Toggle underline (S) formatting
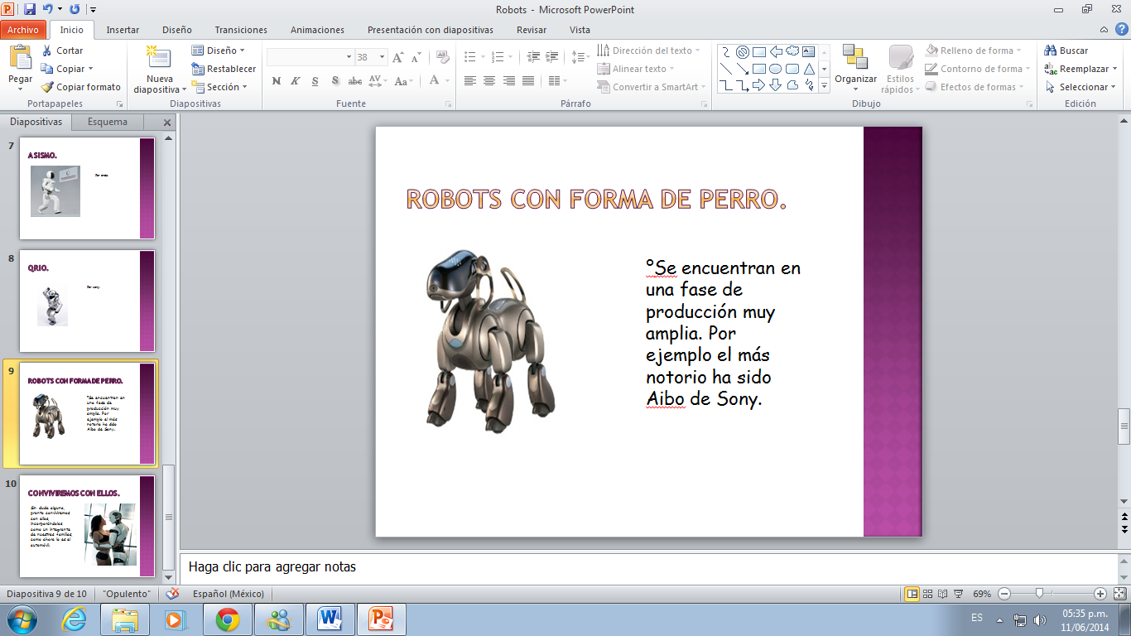This screenshot has height=636, width=1131. coord(315,81)
